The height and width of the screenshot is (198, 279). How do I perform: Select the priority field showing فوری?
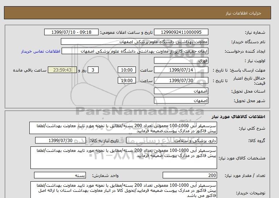(181, 60)
